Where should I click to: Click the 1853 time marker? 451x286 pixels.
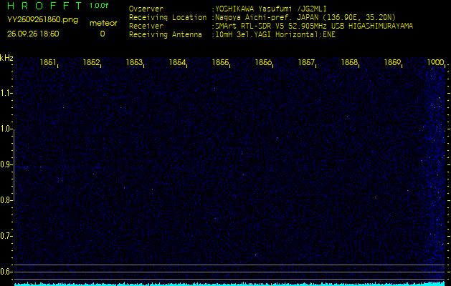(x=134, y=62)
